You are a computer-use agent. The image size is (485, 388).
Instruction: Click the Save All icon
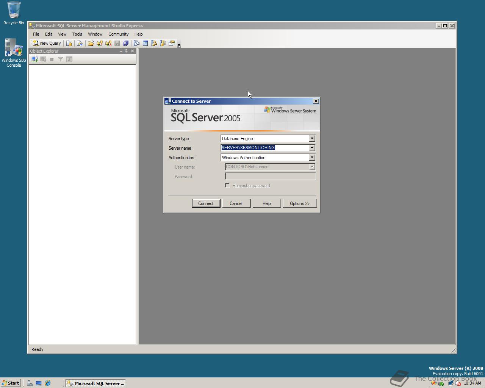[126, 43]
